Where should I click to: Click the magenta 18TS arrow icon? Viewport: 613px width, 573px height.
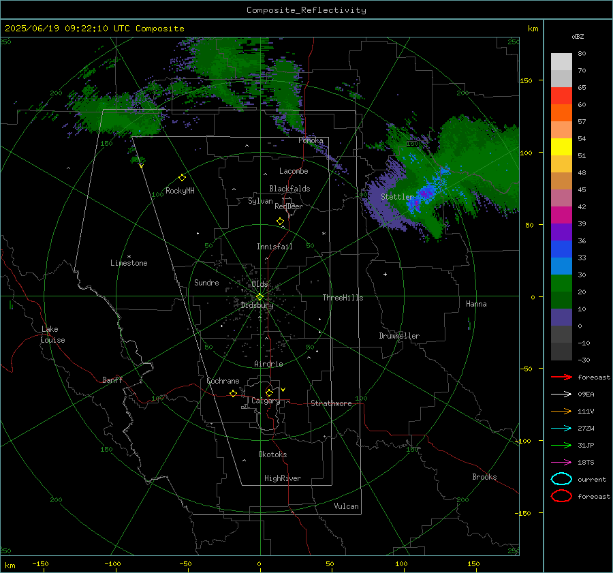pyautogui.click(x=561, y=463)
